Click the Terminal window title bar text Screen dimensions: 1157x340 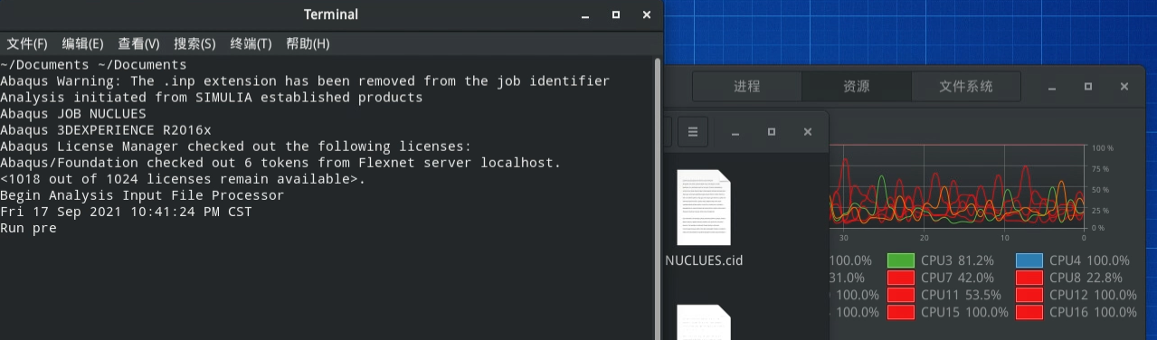(x=331, y=14)
